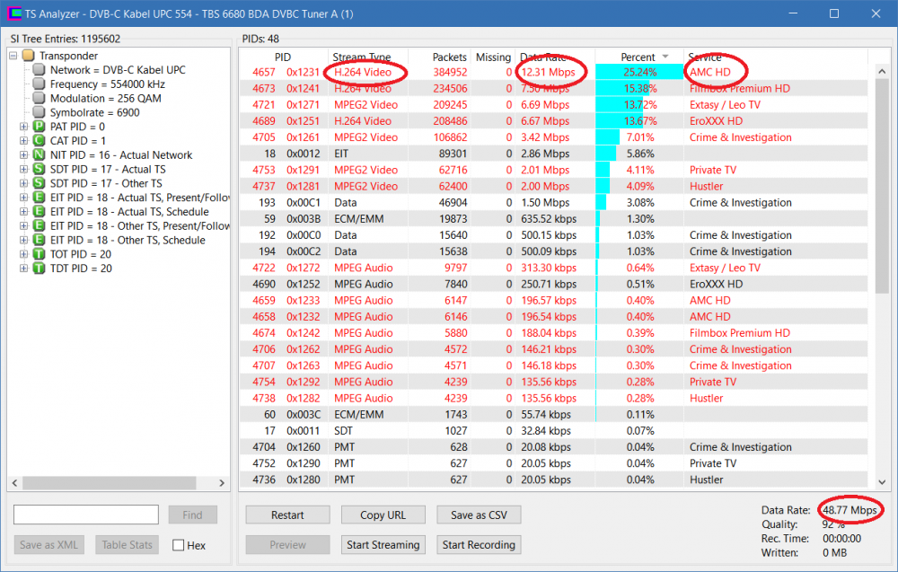The height and width of the screenshot is (572, 898).
Task: Sort by the PID column header
Action: (283, 57)
